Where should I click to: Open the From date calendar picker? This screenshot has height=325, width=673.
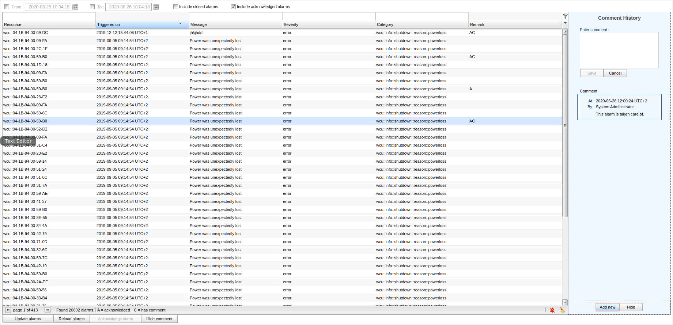click(x=76, y=7)
